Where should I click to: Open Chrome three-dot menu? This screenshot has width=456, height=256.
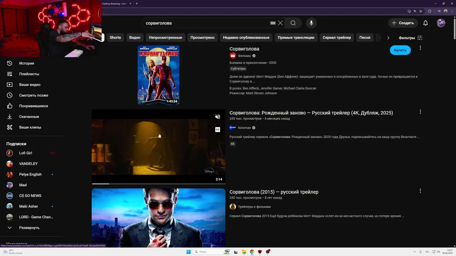[x=452, y=11]
